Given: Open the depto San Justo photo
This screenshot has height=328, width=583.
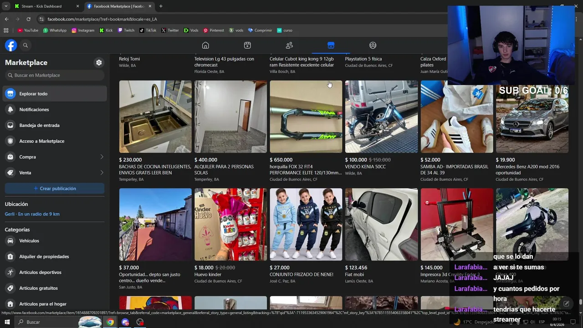Looking at the screenshot, I should click(155, 225).
